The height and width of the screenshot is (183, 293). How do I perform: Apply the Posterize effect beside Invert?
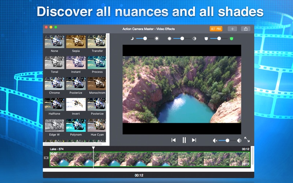97,104
